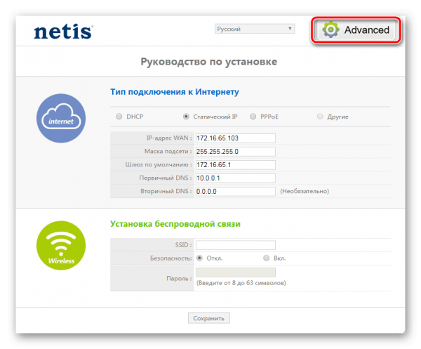
Task: Click the SSID text field
Action: click(236, 244)
